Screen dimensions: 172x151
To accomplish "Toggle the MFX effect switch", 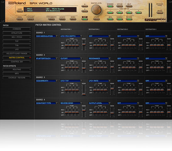I will 110,19.
